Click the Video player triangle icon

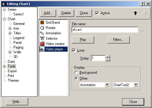click(42, 49)
